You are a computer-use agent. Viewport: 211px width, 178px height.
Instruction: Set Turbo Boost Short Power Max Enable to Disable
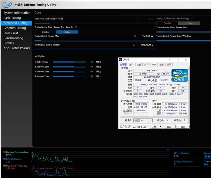[45, 32]
